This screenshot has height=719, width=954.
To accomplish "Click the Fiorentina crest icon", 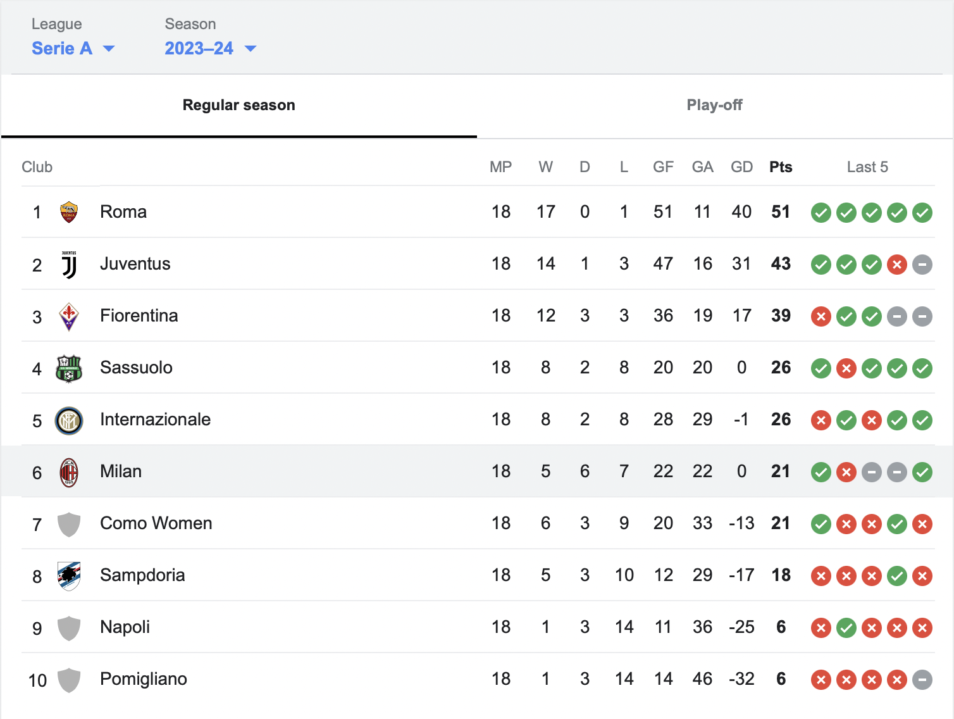I will click(69, 316).
